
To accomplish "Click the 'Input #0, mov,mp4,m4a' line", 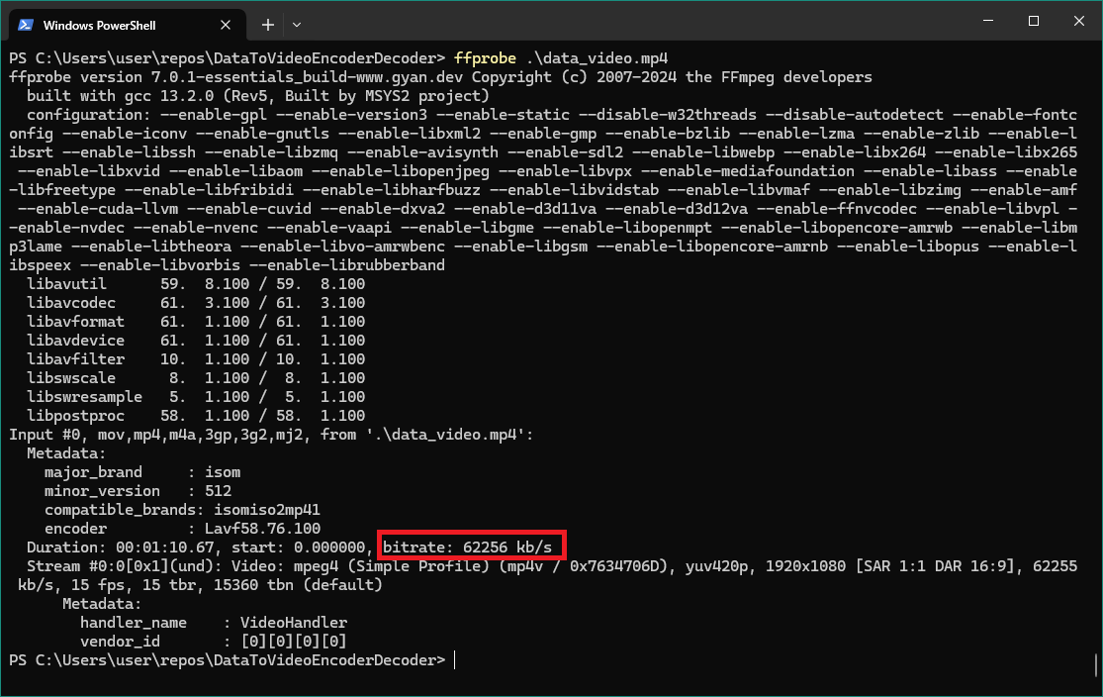I will click(271, 435).
